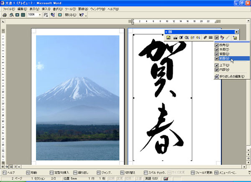Select the Magnifier tool

pos(11,15)
